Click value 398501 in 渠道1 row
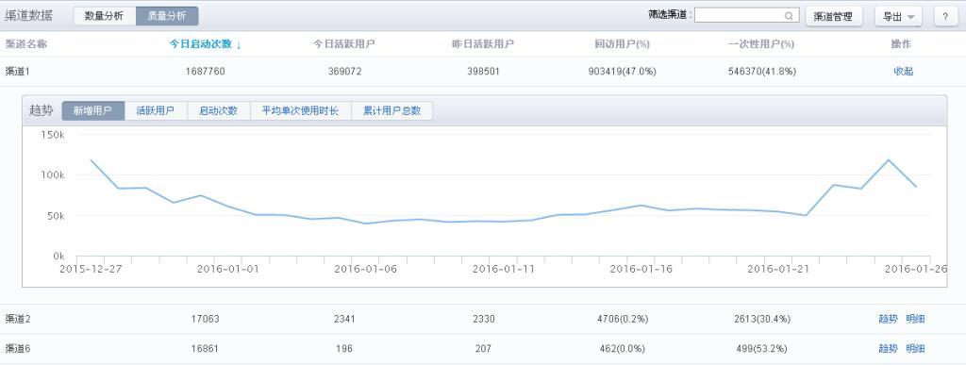Image resolution: width=966 pixels, height=365 pixels. click(x=483, y=72)
